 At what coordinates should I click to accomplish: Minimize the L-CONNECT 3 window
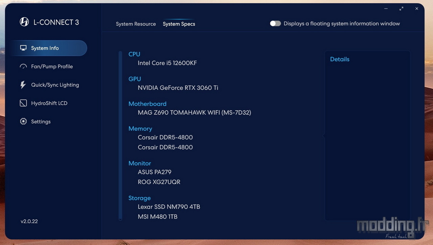[386, 8]
